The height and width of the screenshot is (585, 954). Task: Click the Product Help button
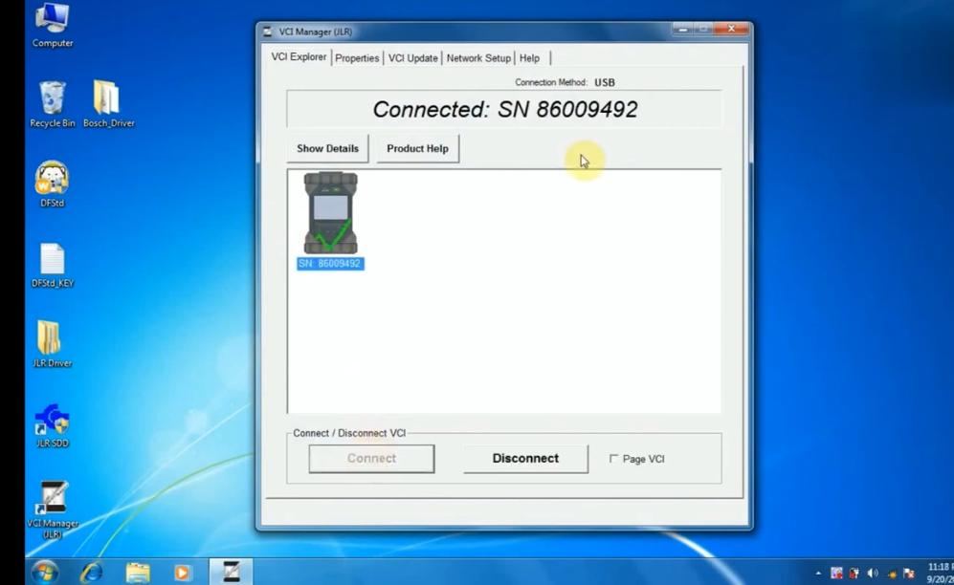417,148
